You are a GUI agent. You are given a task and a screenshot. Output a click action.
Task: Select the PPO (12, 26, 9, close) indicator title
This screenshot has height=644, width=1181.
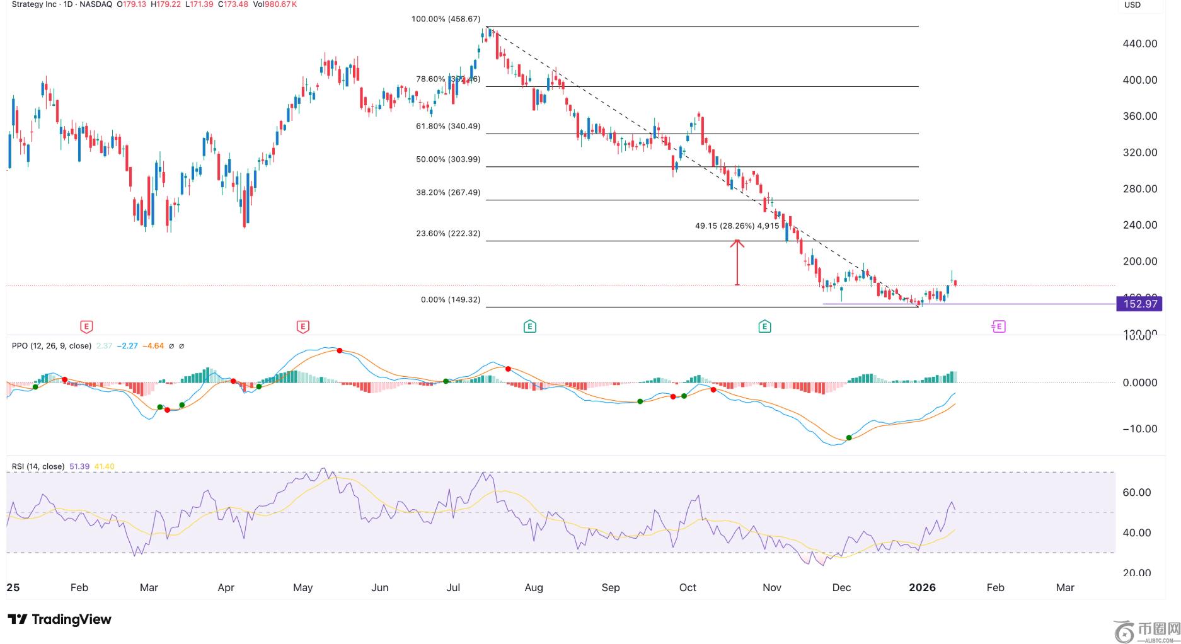(52, 346)
